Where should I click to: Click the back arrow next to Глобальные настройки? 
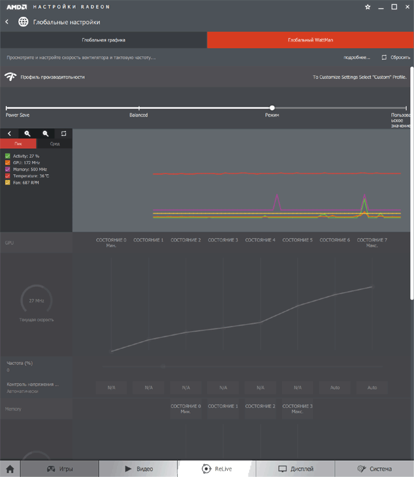click(7, 22)
